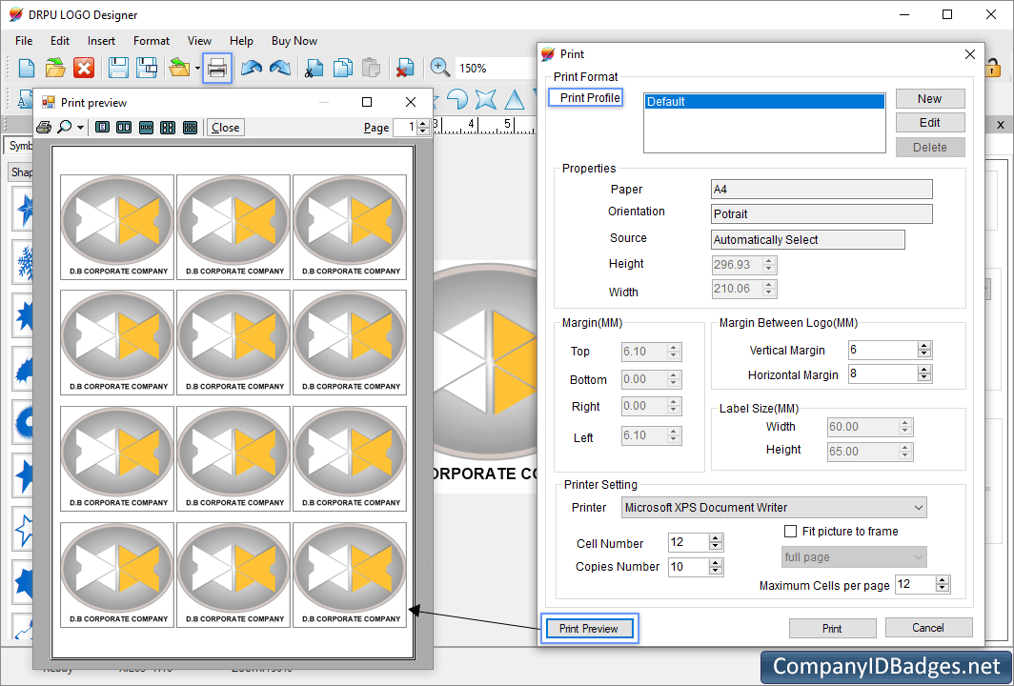
Task: Open the zoom dropdown arrow in Print preview
Action: point(80,128)
